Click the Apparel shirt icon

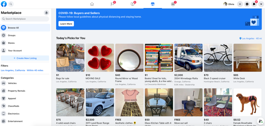coord(4,98)
